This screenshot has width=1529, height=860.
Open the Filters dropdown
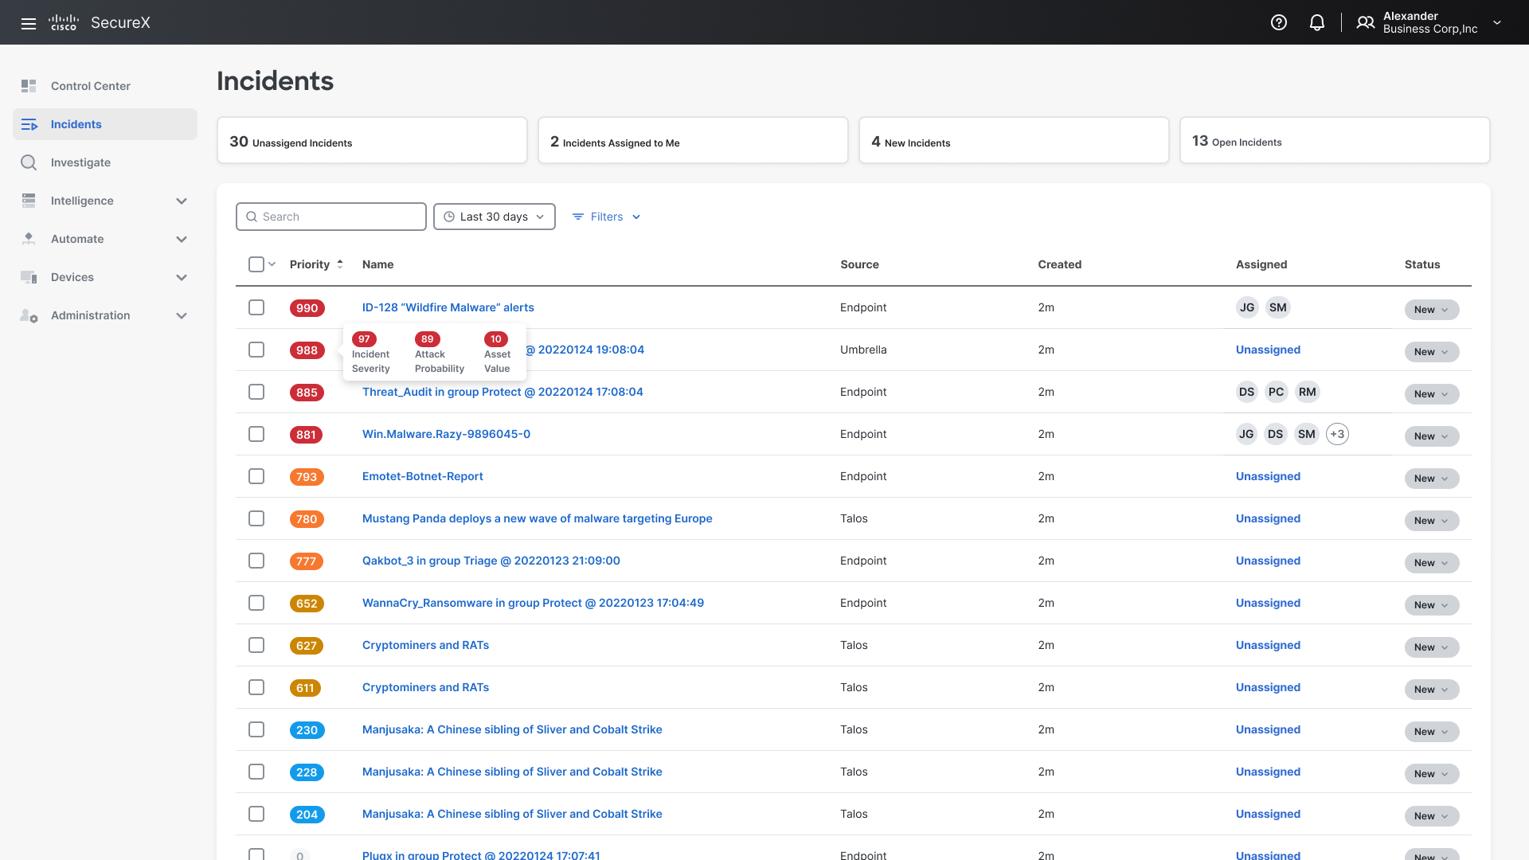point(606,217)
